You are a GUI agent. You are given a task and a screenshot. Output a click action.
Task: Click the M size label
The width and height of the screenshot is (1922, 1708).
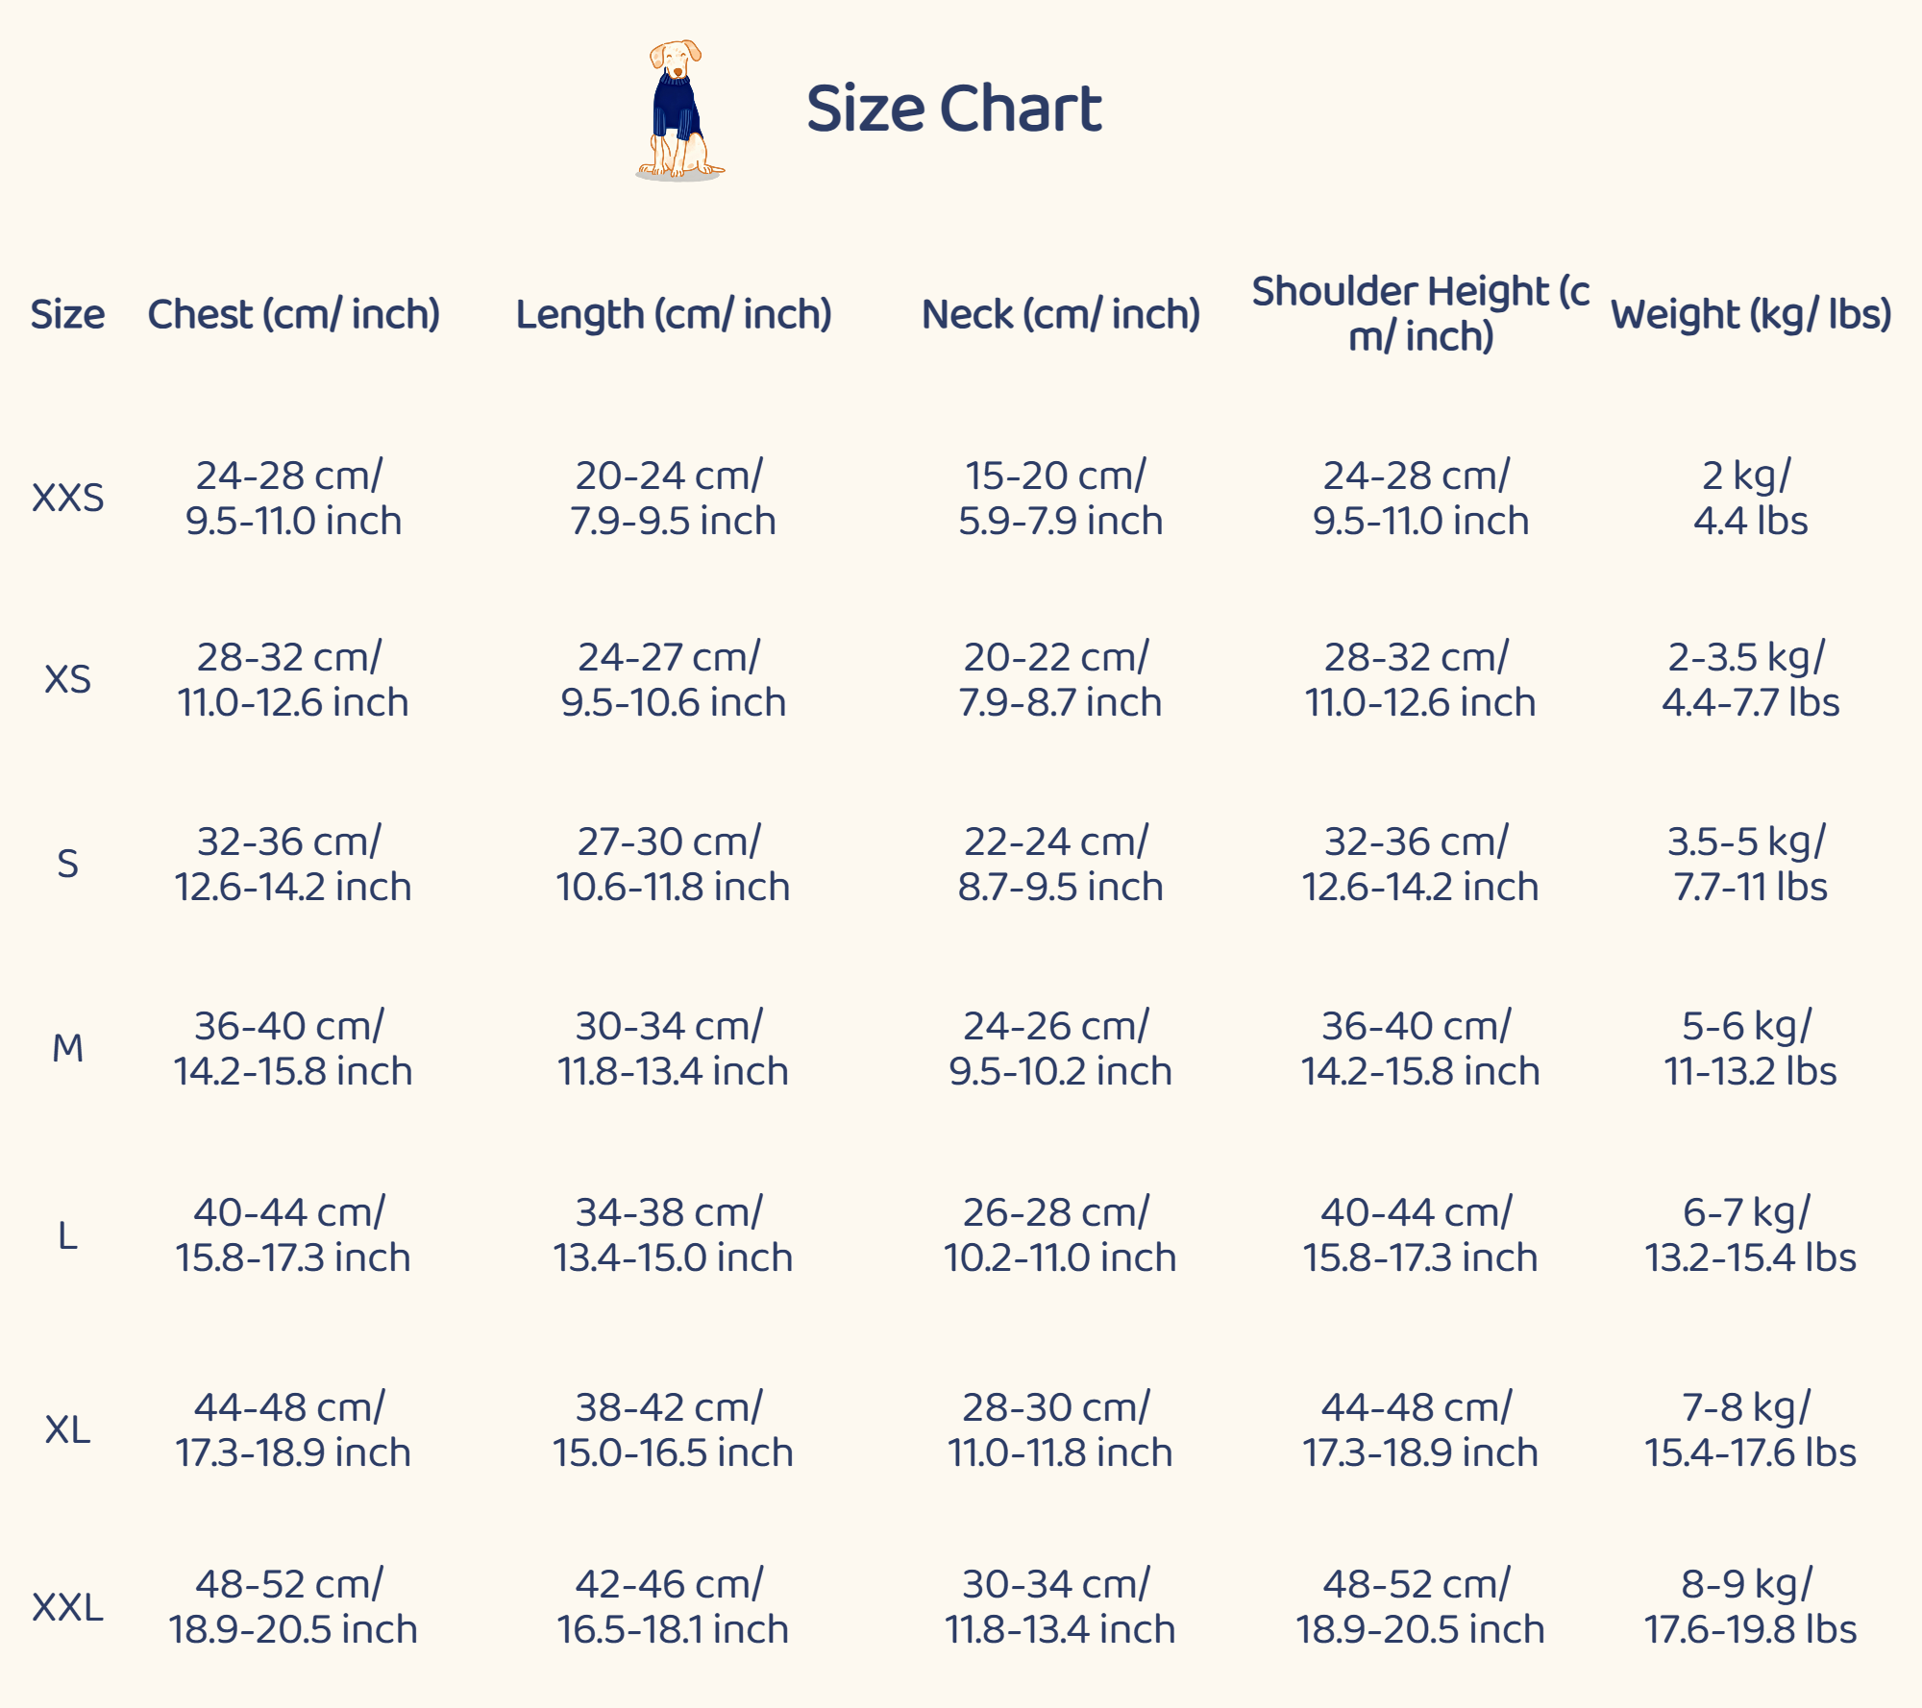click(x=67, y=1048)
